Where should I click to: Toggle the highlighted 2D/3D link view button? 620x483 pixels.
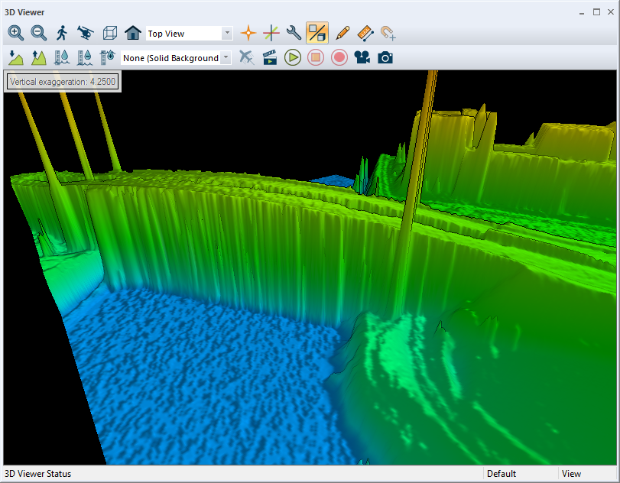tap(317, 33)
